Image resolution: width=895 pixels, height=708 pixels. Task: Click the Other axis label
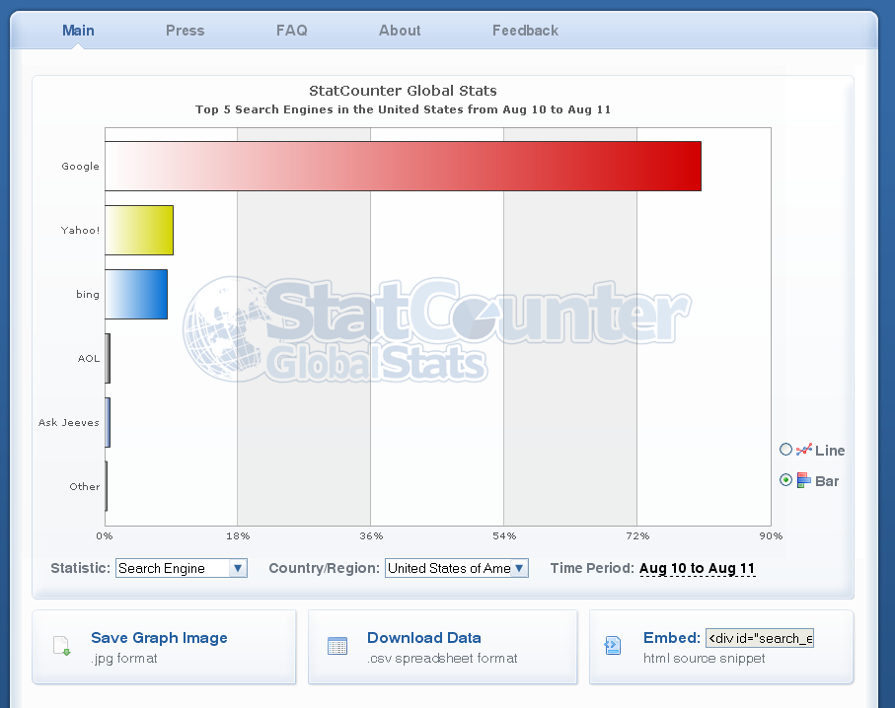[85, 487]
